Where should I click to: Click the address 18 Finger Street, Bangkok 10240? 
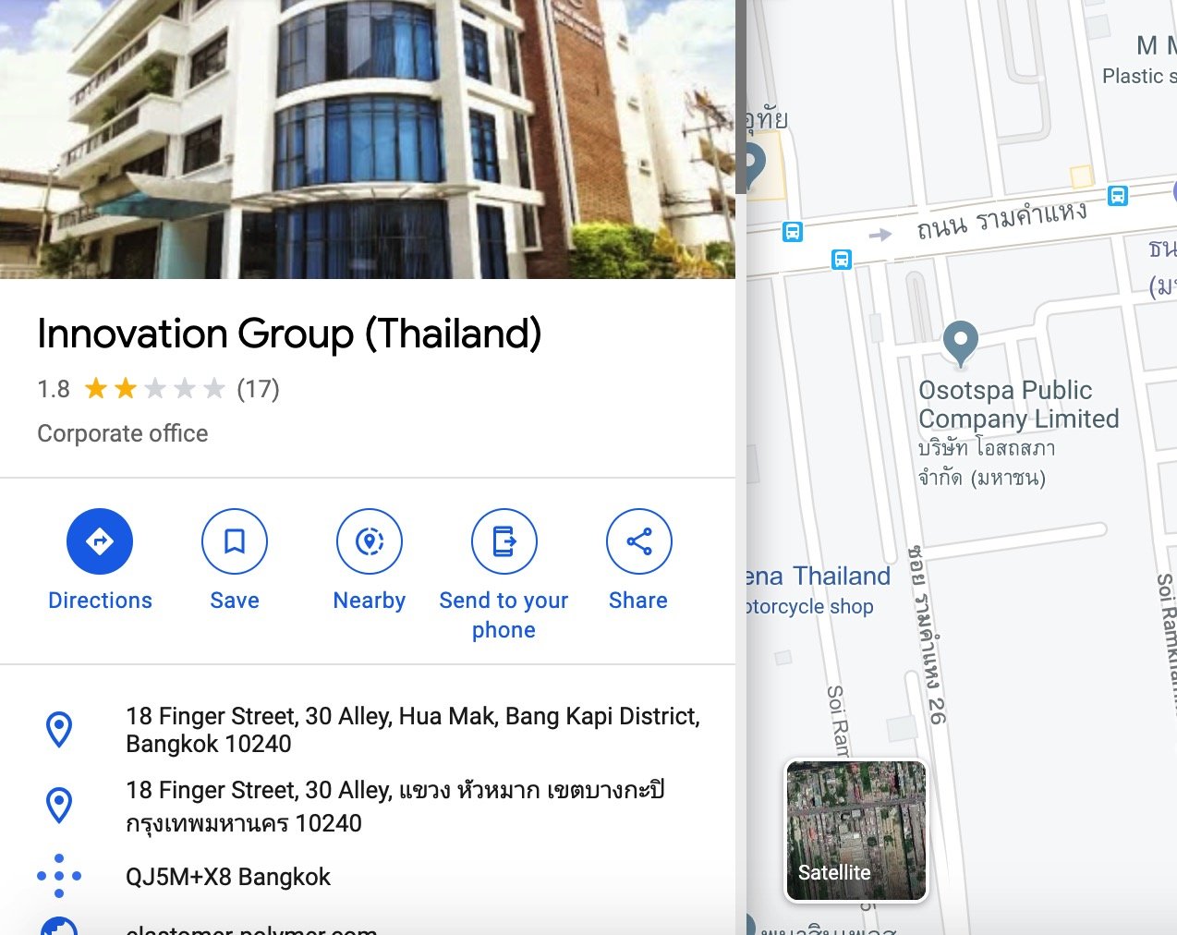coord(413,730)
